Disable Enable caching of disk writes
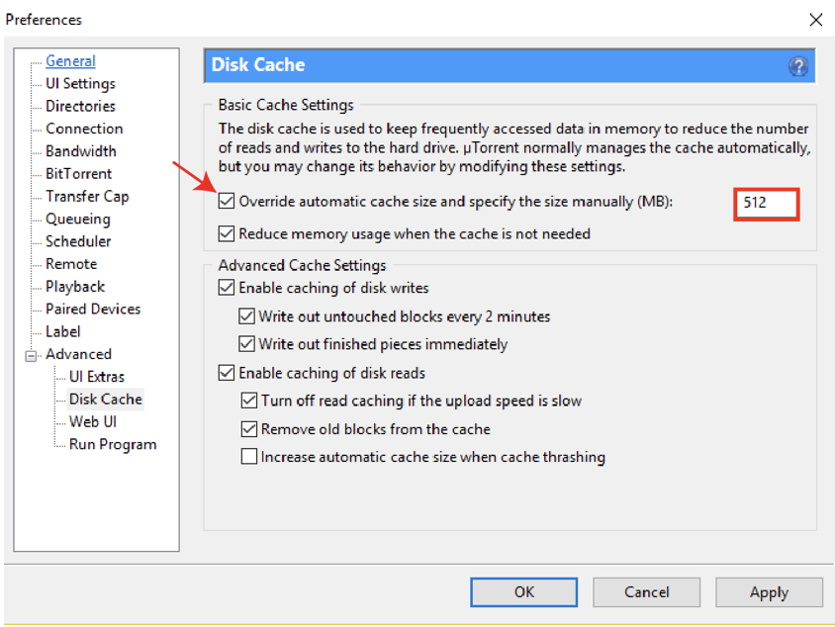 coord(227,288)
